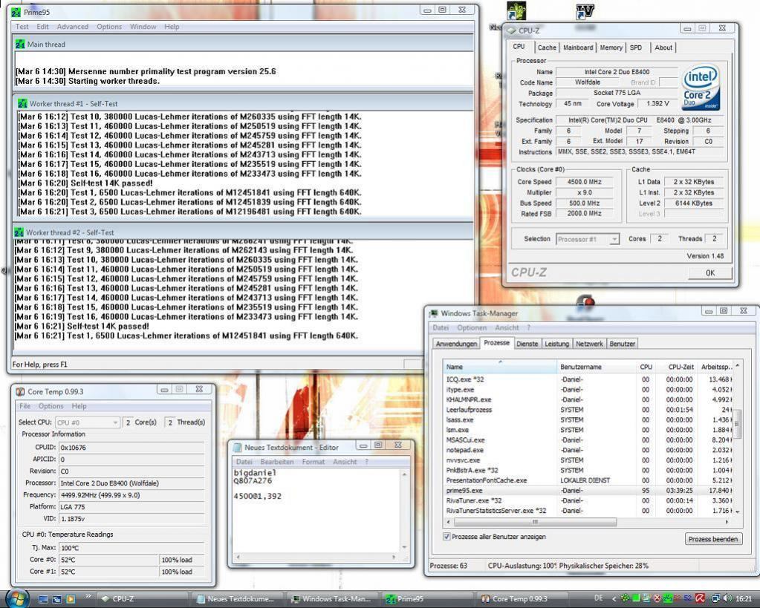
Task: Sort processes by Benutzername column header
Action: click(x=597, y=367)
